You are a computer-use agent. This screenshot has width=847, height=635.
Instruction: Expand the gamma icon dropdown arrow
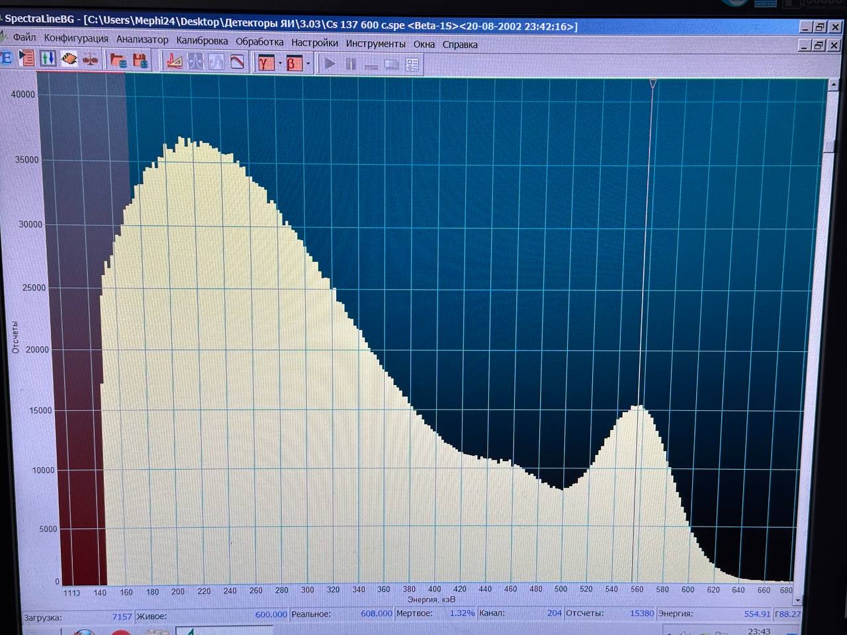[x=280, y=63]
